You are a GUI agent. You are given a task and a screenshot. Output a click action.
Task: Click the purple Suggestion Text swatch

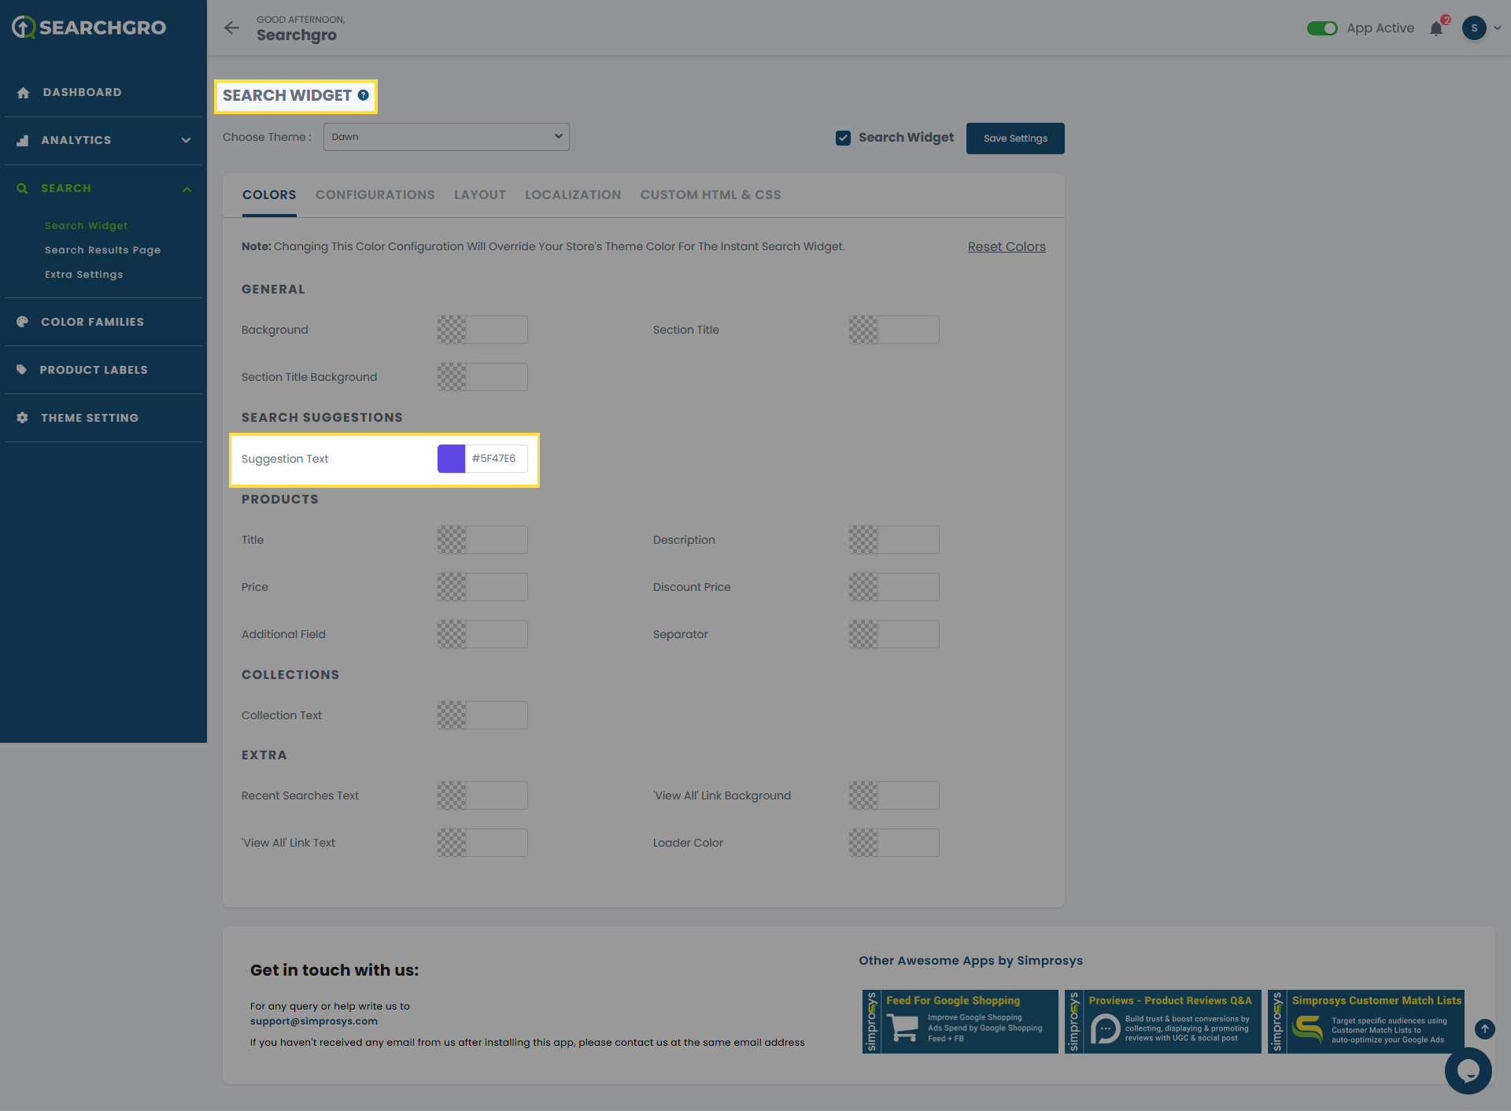pos(451,459)
